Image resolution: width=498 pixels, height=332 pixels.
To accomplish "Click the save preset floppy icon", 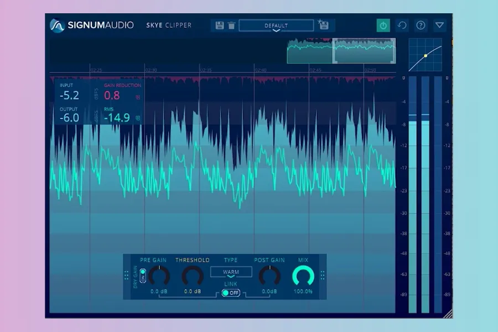I will tap(220, 25).
